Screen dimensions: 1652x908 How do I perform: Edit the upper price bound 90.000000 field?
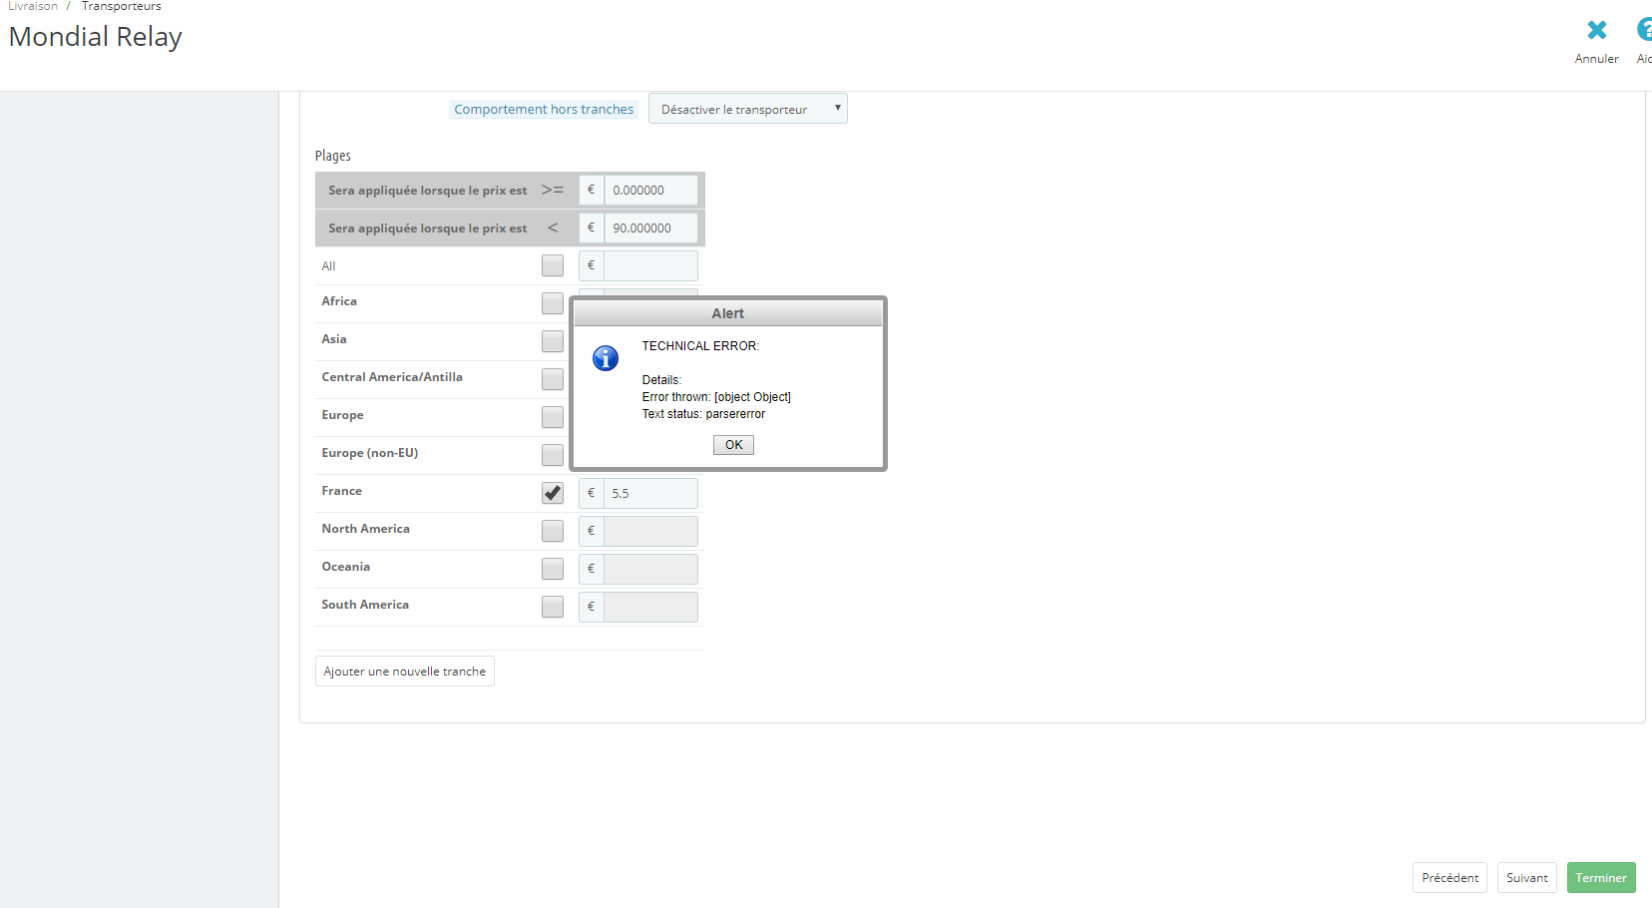650,228
